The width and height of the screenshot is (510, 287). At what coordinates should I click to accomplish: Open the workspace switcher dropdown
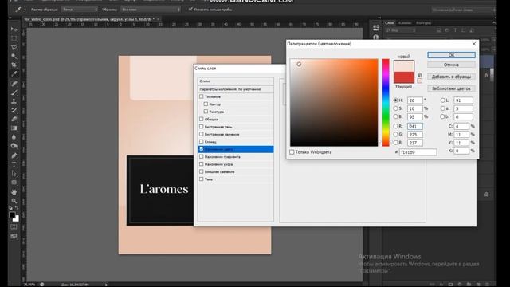[464, 10]
